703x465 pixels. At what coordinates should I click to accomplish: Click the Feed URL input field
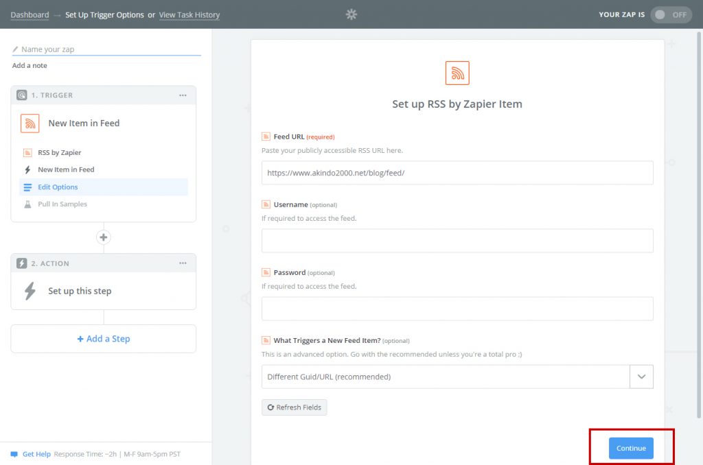[457, 173]
